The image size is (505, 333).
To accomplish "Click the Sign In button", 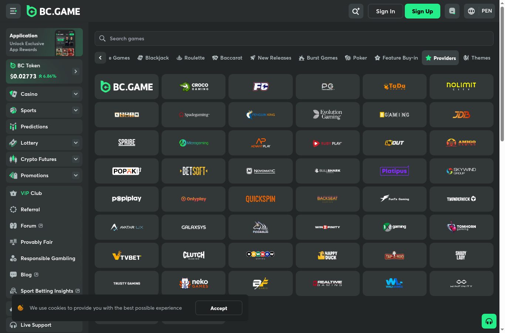I will pos(386,11).
